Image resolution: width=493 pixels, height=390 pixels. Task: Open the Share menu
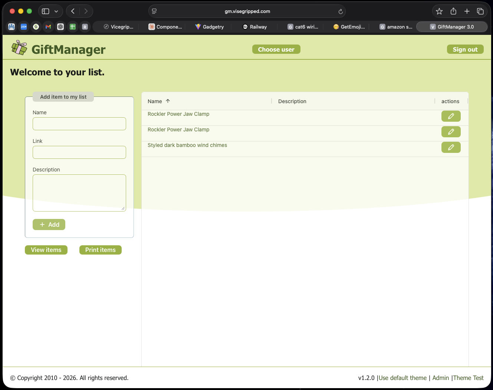click(453, 11)
